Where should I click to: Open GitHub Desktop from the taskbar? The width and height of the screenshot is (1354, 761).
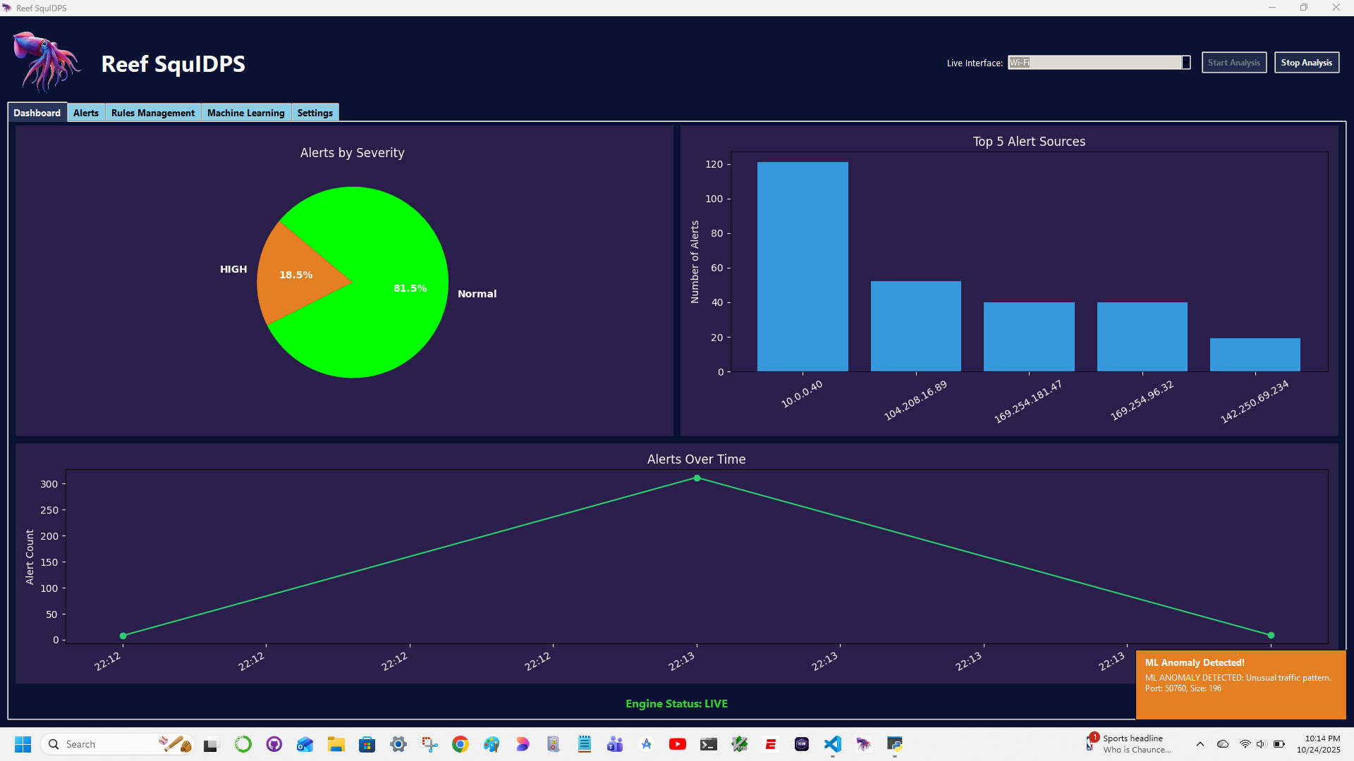(274, 743)
